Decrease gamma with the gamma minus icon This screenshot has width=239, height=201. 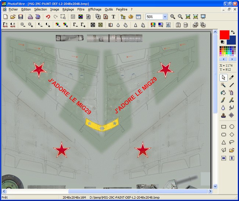point(75,25)
